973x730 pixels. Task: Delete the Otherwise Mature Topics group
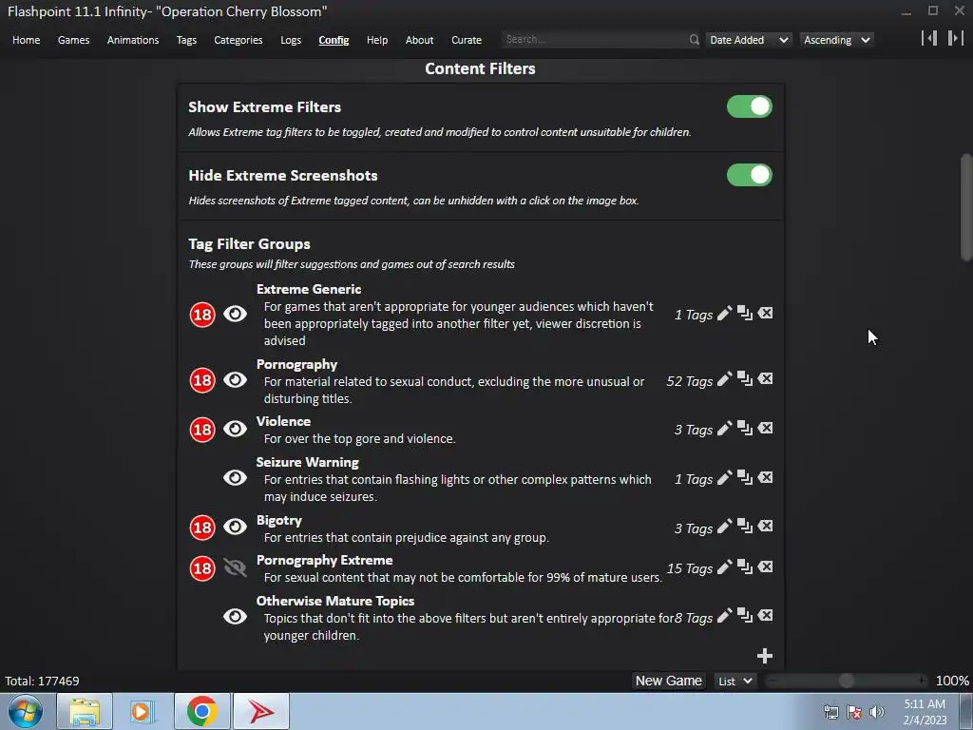766,615
